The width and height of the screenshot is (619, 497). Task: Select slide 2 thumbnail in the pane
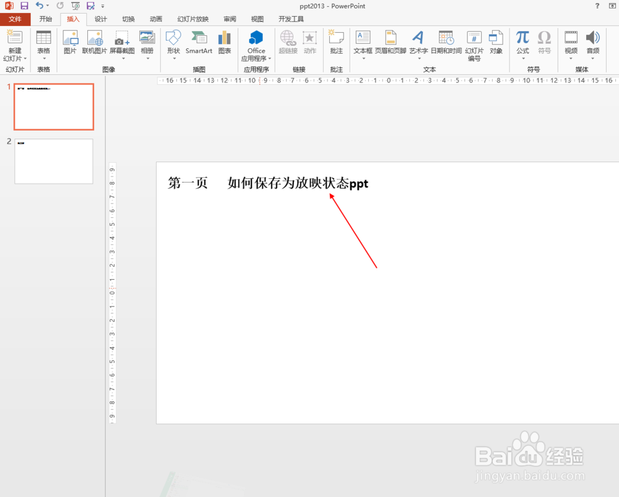pos(53,162)
